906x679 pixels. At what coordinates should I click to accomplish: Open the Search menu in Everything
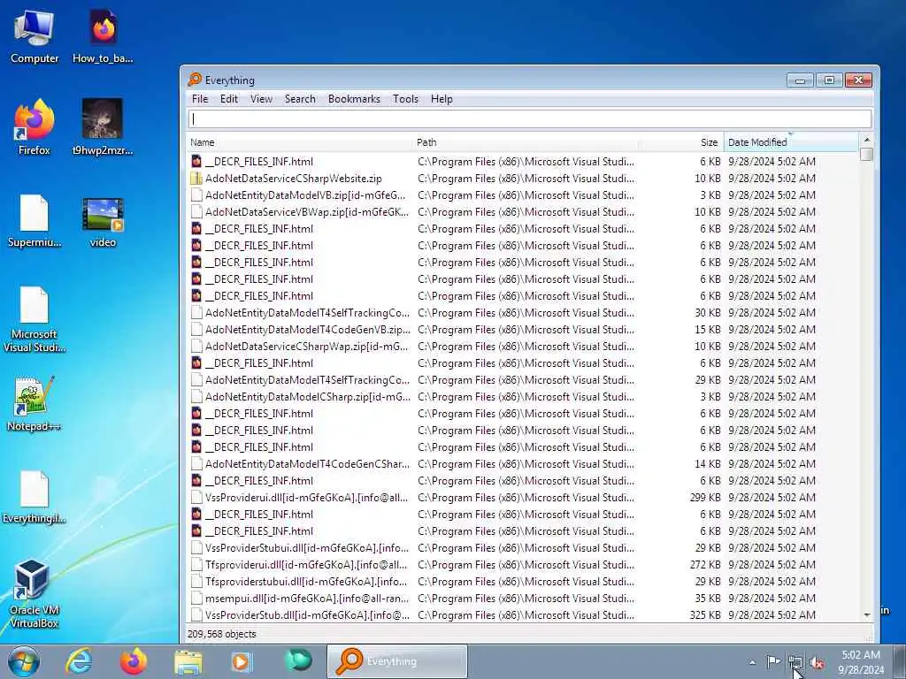[x=300, y=99]
